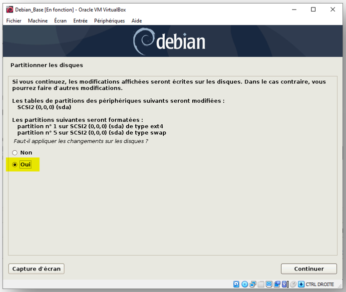This screenshot has width=346, height=292.
Task: Open the Entrée menu
Action: point(80,21)
